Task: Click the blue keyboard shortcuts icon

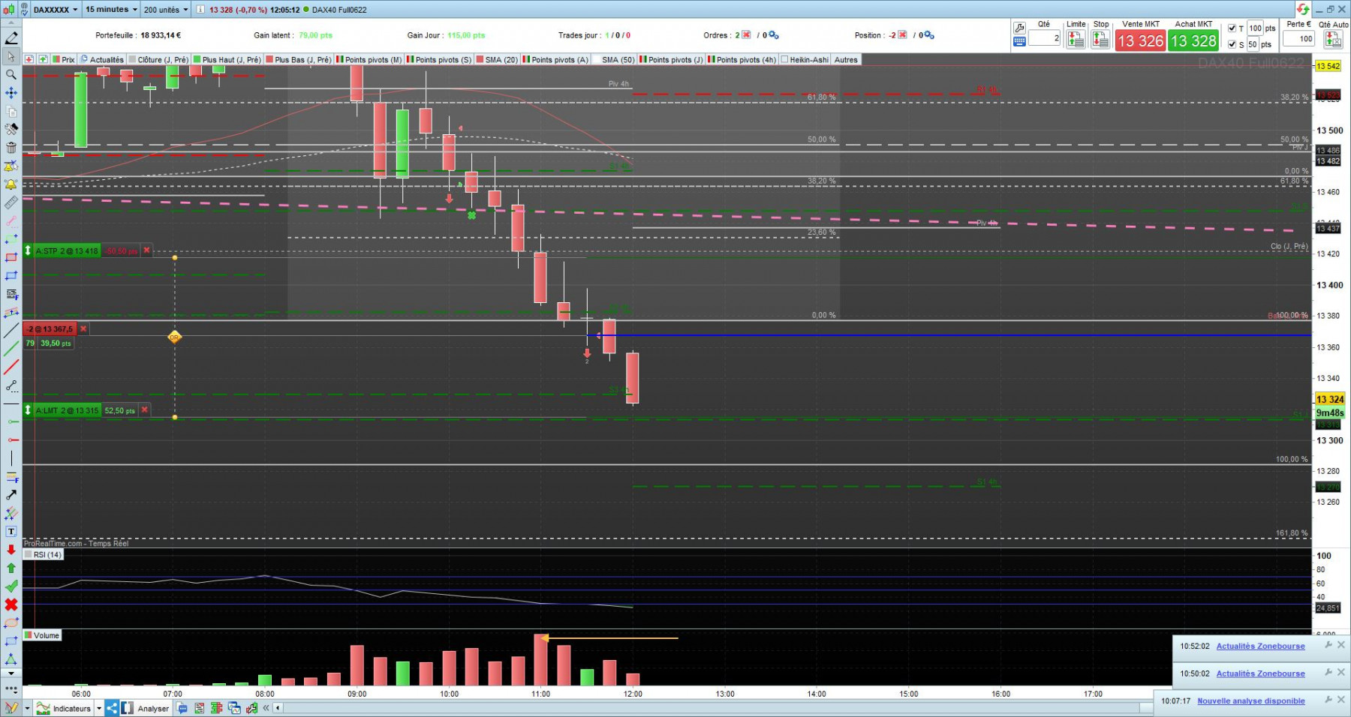Action: 1019,42
